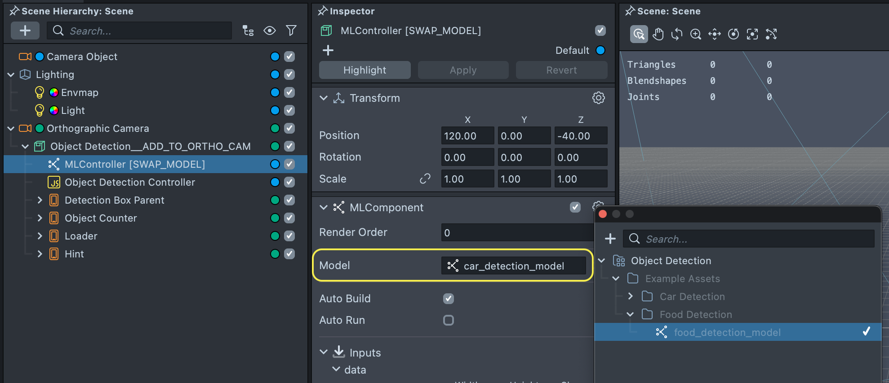Open the filter funnel in Scene Hierarchy
This screenshot has width=889, height=383.
click(291, 30)
